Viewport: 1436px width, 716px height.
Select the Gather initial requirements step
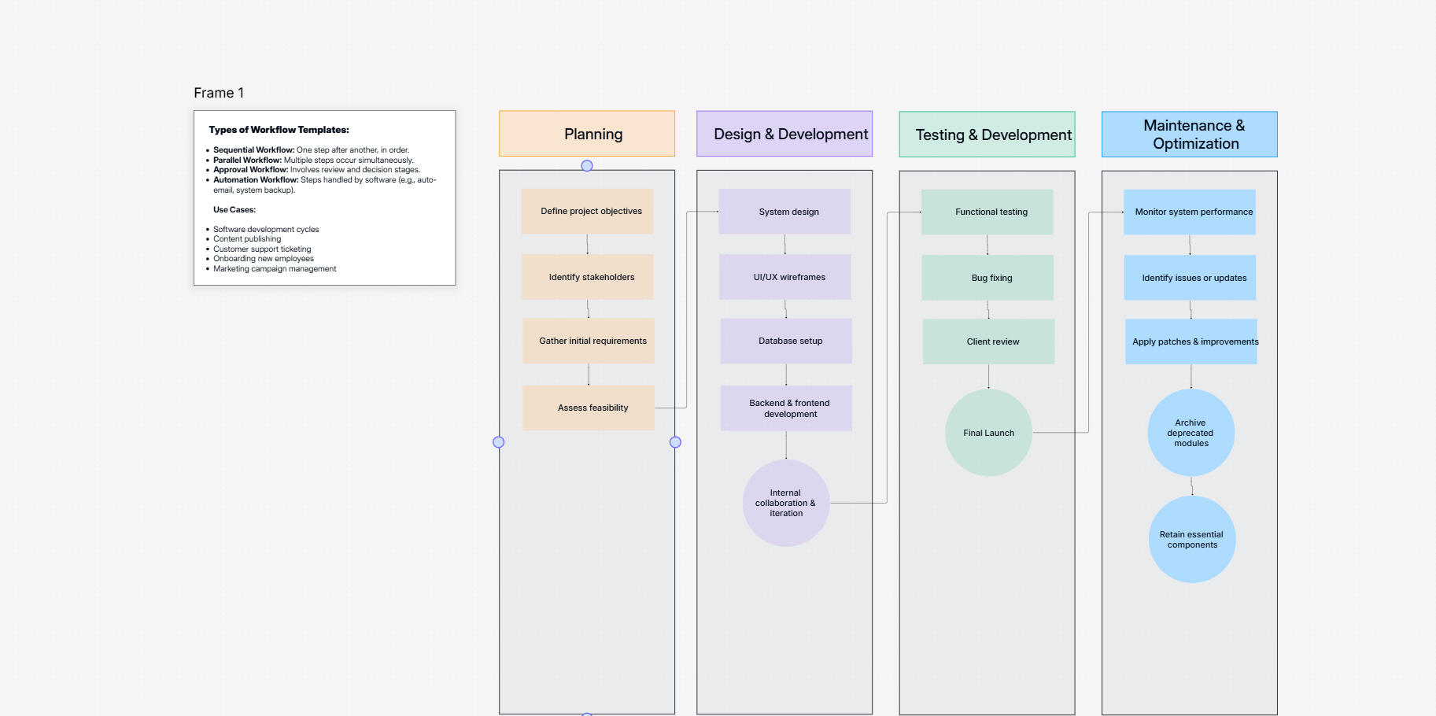(x=589, y=341)
